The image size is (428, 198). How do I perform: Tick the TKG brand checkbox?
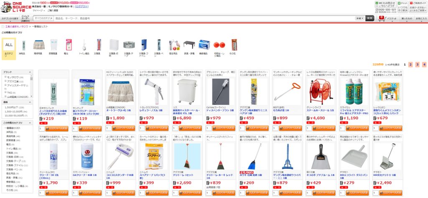tap(5, 92)
